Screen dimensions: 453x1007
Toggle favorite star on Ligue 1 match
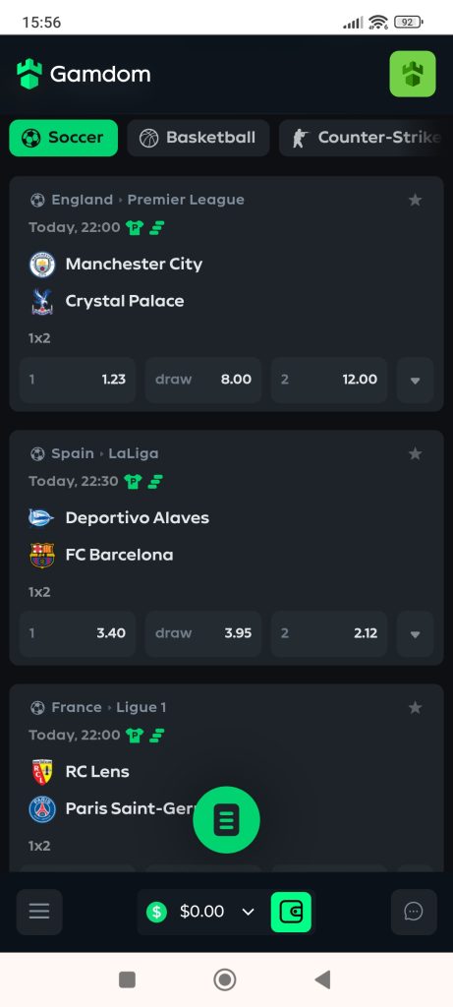tap(415, 708)
